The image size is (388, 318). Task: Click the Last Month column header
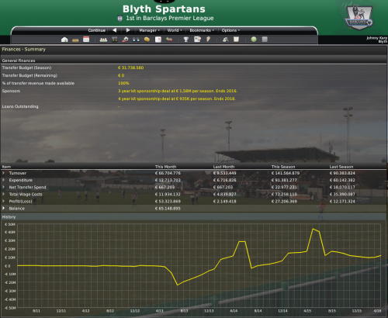(x=223, y=167)
